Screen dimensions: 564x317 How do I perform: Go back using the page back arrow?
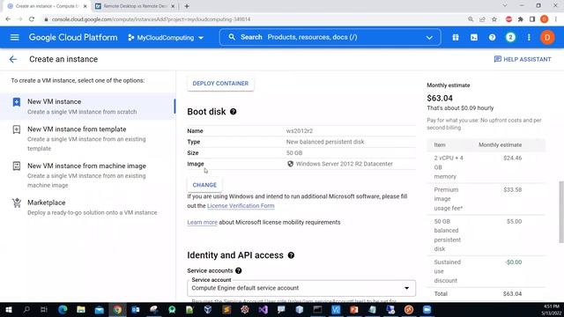(13, 59)
